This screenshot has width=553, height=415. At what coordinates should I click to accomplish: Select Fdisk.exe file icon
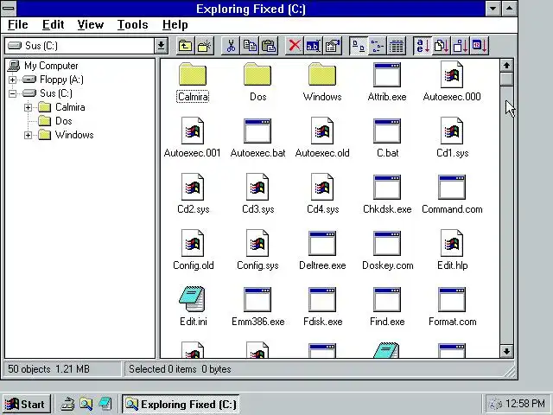(322, 300)
